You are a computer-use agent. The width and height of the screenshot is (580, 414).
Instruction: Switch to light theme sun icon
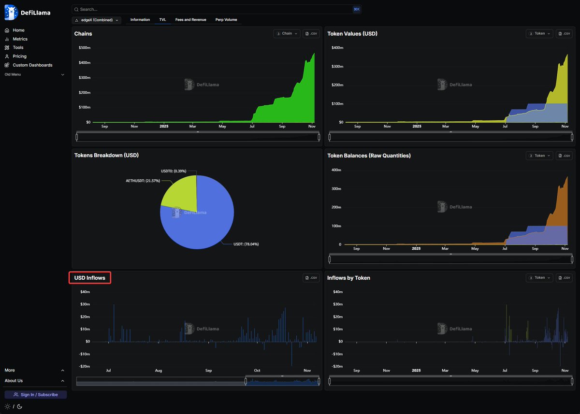tap(7, 406)
